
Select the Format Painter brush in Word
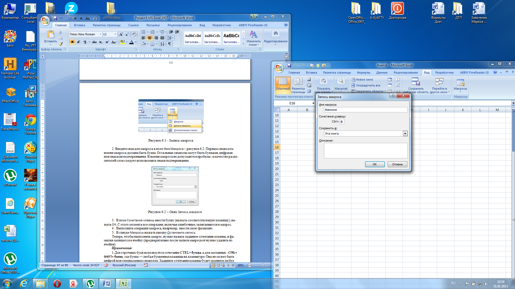(x=61, y=44)
